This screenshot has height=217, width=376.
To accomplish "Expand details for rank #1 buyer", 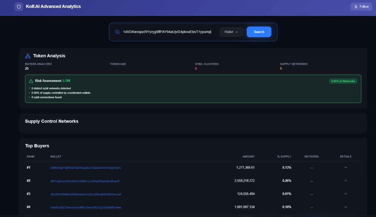I will [x=346, y=168].
